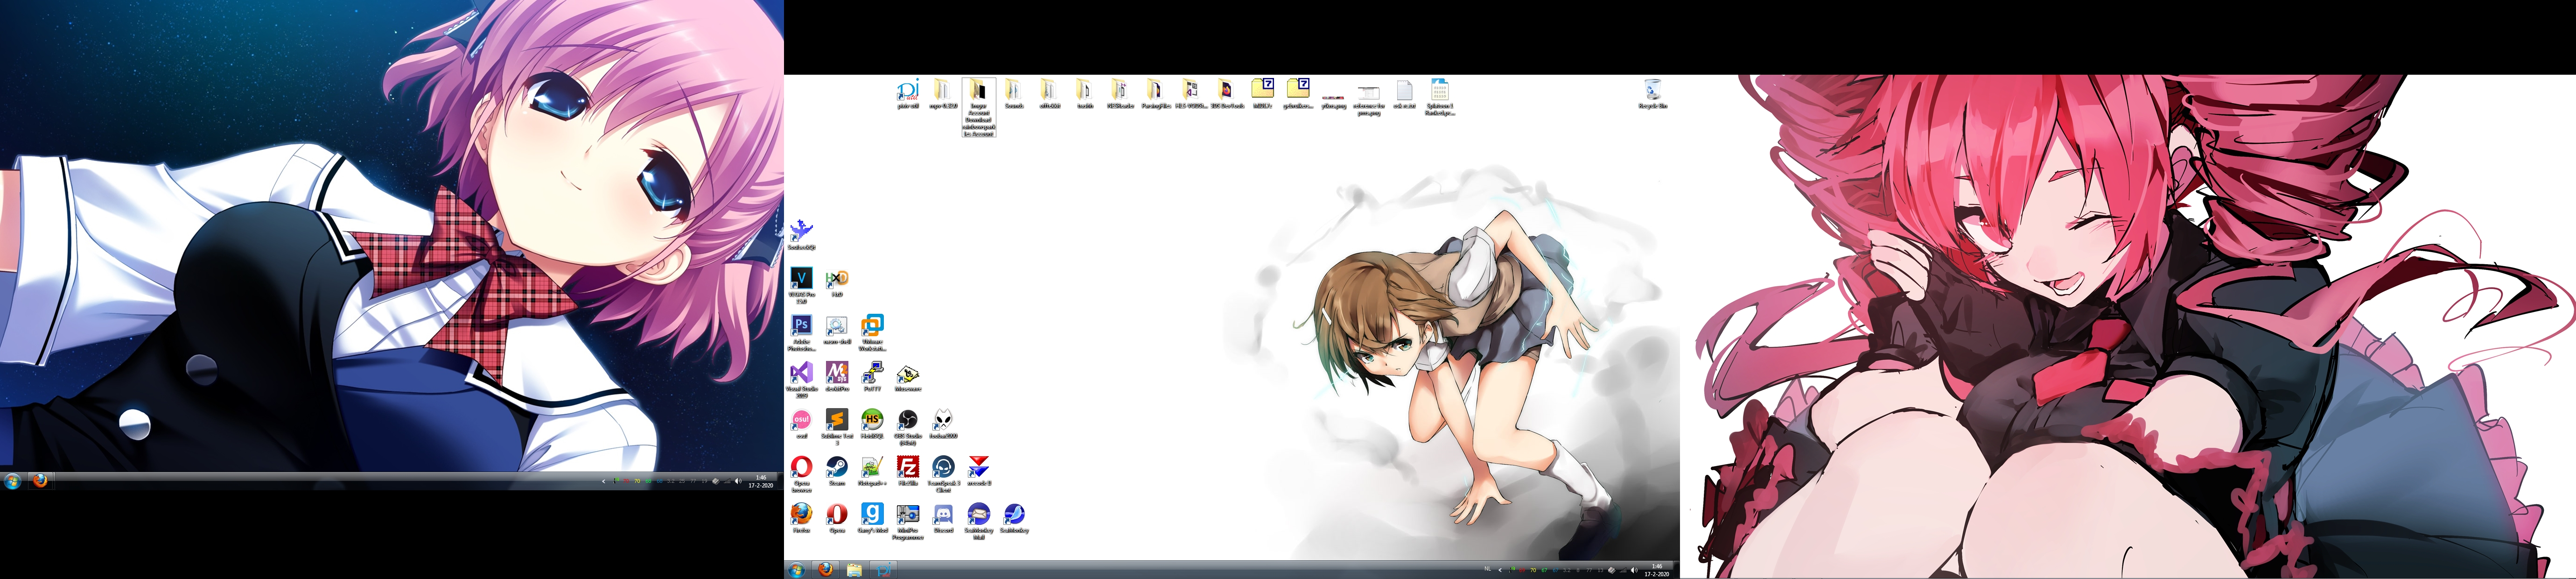Image resolution: width=2576 pixels, height=579 pixels.
Task: Open Start menu on left monitor taskbar
Action: tap(12, 482)
